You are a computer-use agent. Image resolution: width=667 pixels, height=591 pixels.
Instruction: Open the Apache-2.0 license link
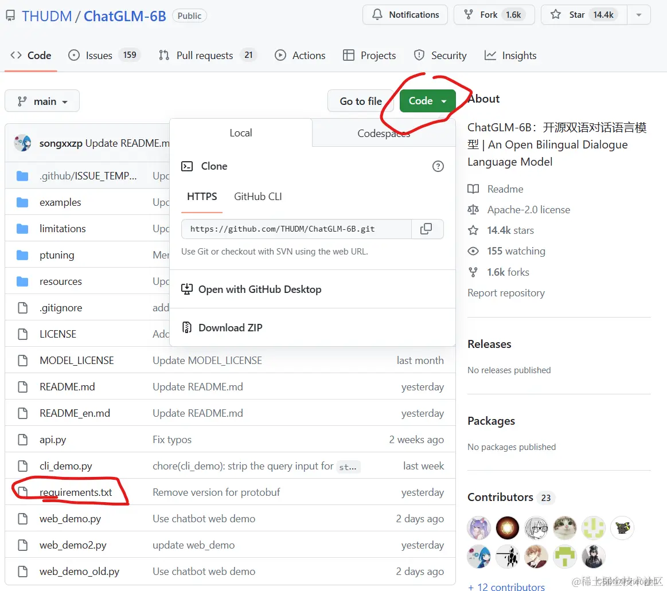tap(519, 210)
